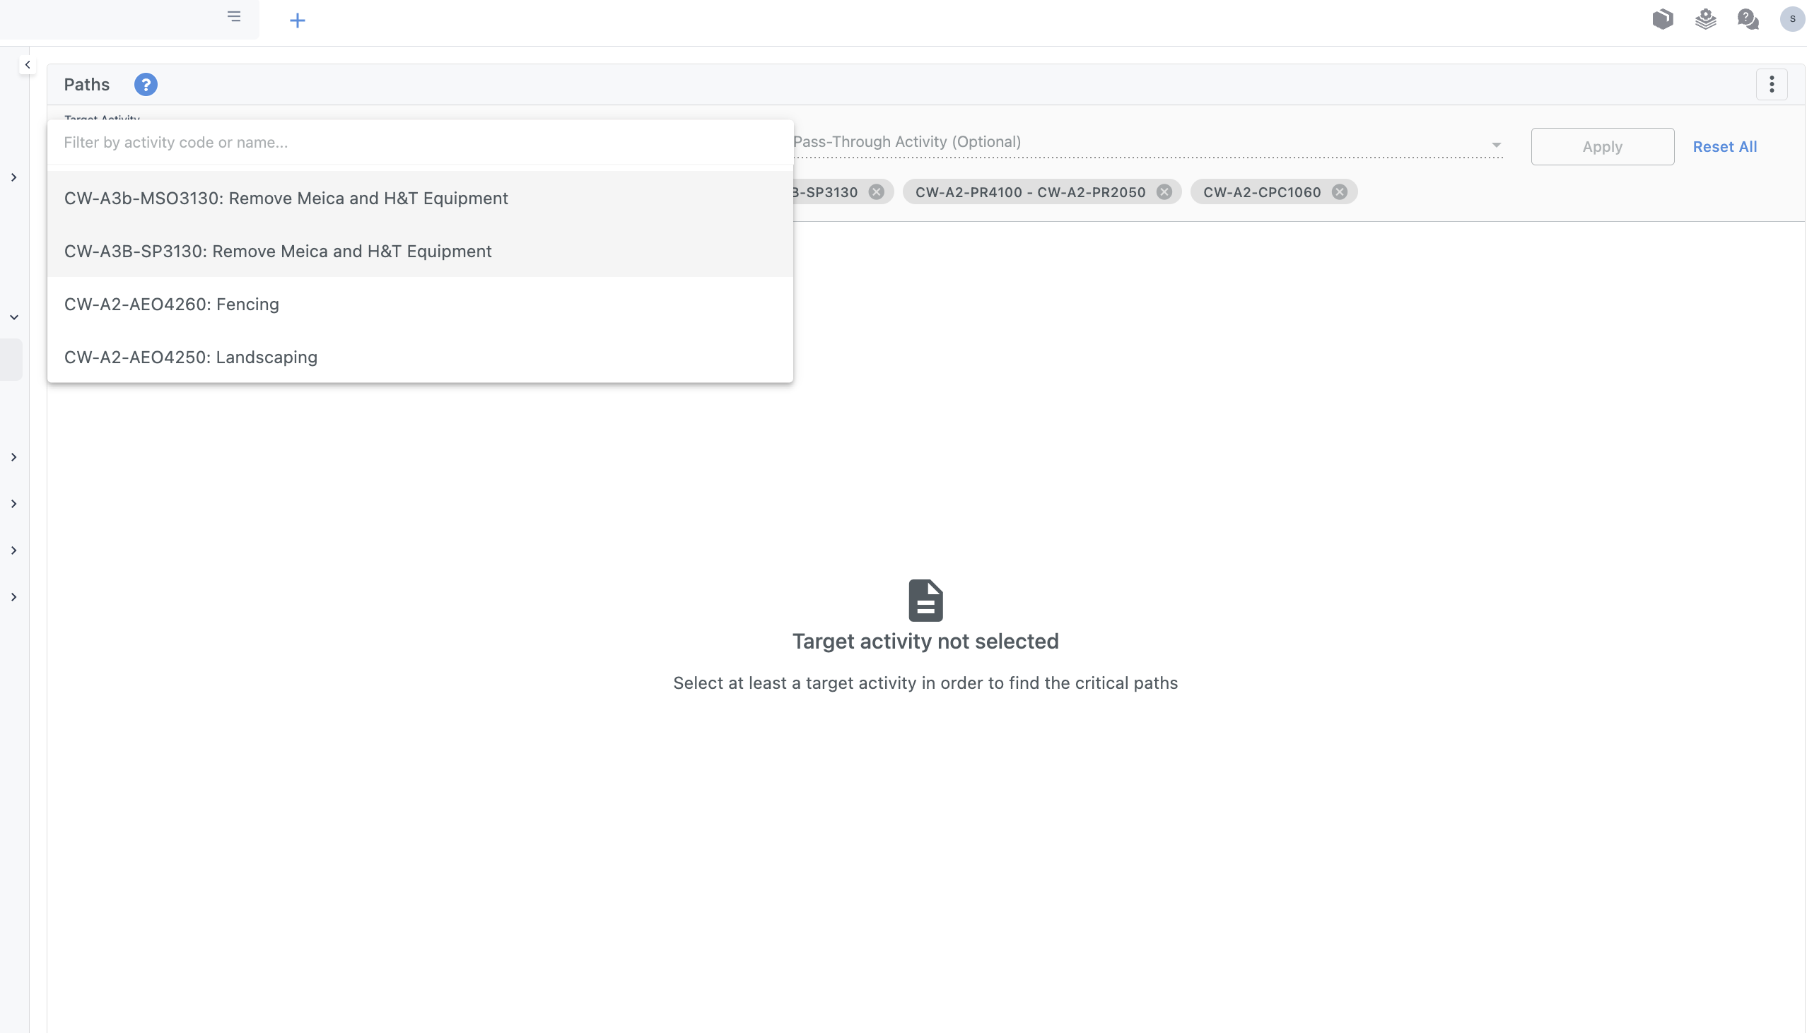Screen dimensions: 1807x1033
Task: Click the blue plus icon to add a tab
Action: pos(298,20)
